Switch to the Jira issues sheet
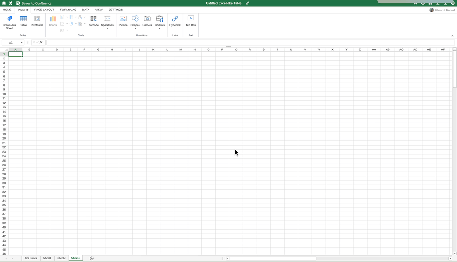This screenshot has height=262, width=457. click(30, 258)
